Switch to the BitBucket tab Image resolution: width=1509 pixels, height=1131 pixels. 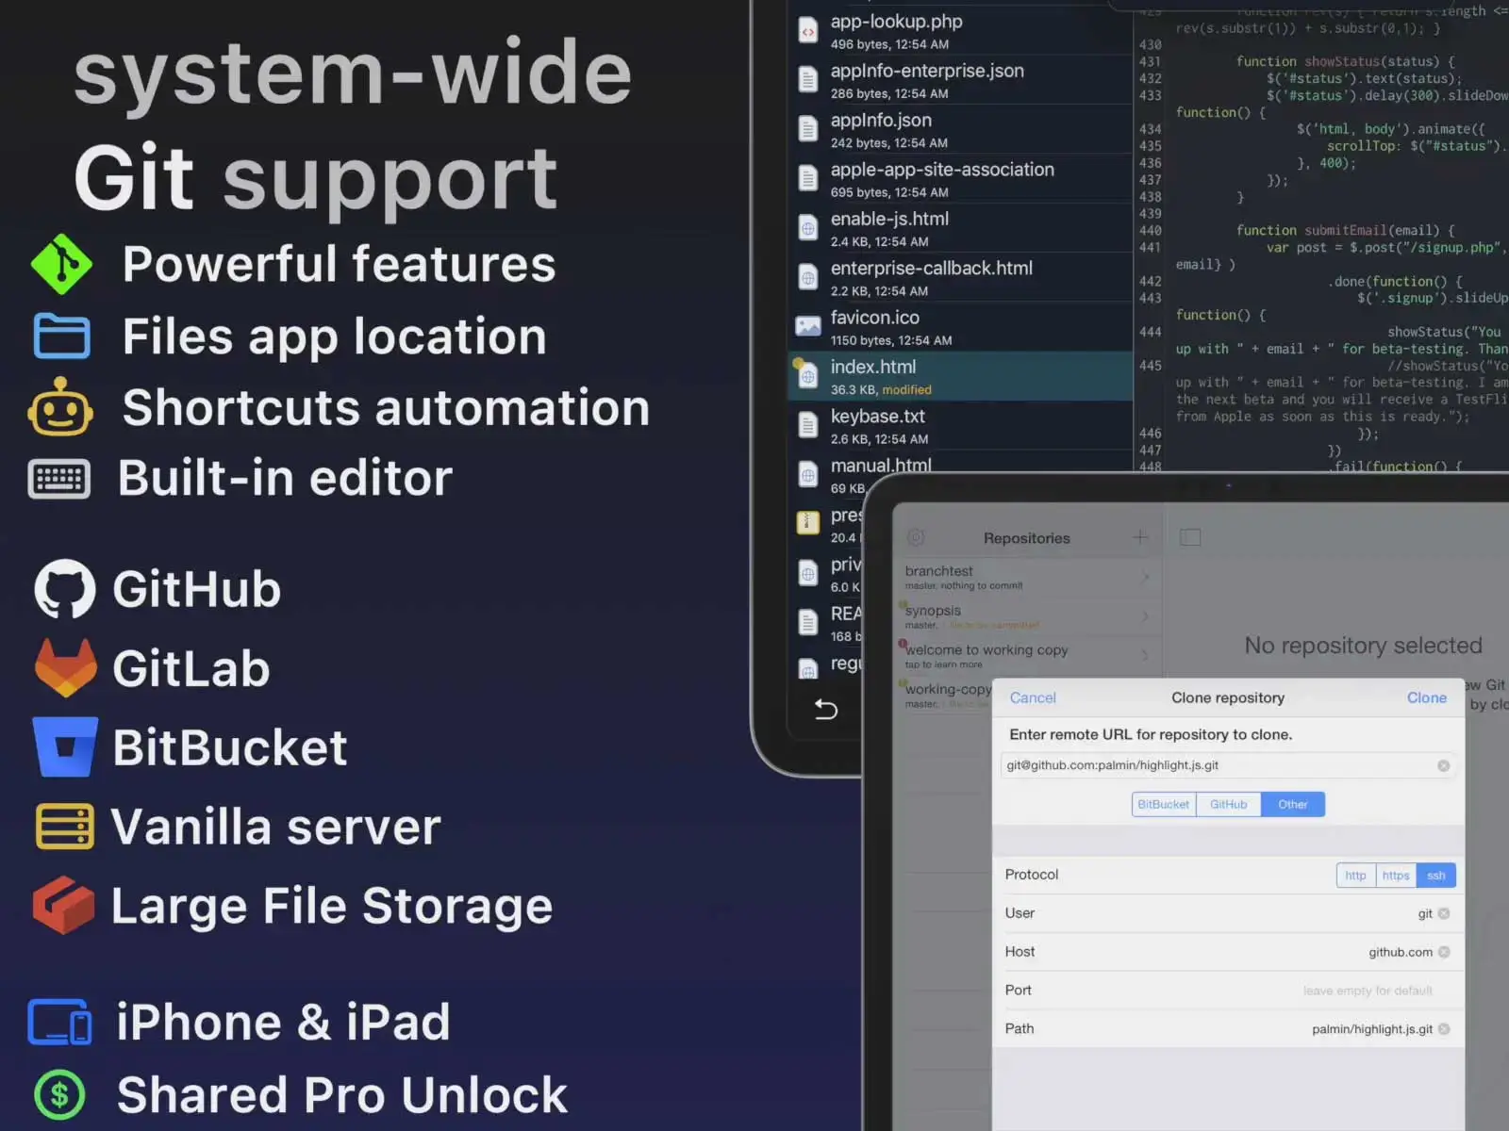pos(1163,804)
